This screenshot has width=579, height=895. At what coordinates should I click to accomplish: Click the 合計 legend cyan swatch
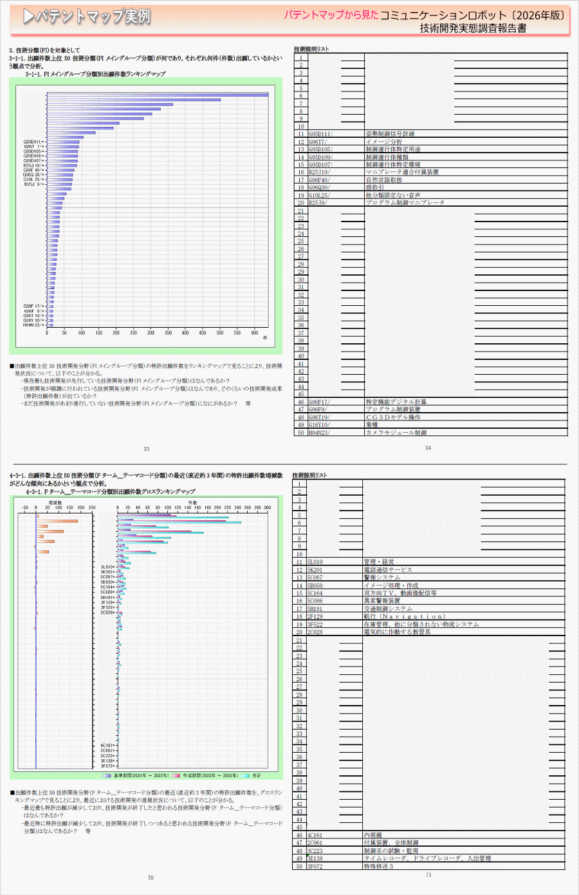(245, 775)
